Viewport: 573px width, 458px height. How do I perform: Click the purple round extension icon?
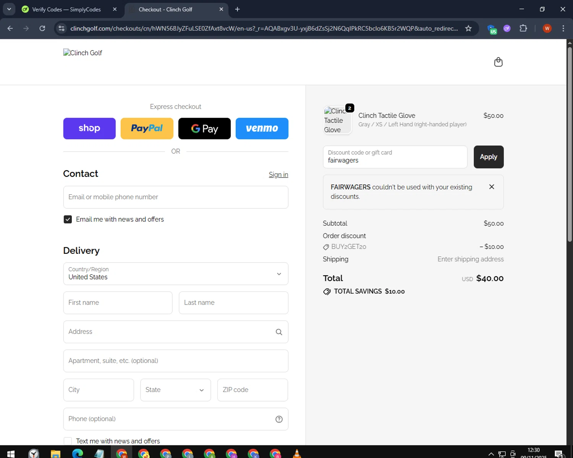pyautogui.click(x=507, y=28)
